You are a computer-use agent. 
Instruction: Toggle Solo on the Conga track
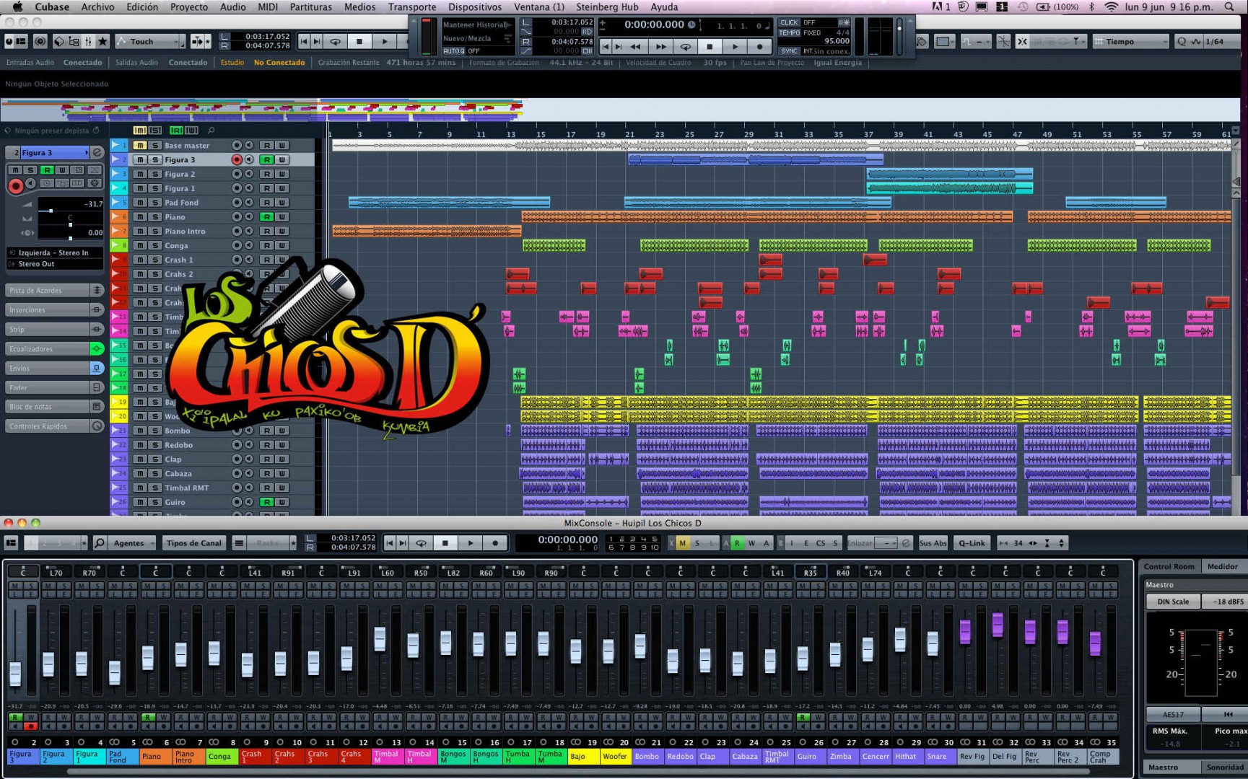point(154,246)
